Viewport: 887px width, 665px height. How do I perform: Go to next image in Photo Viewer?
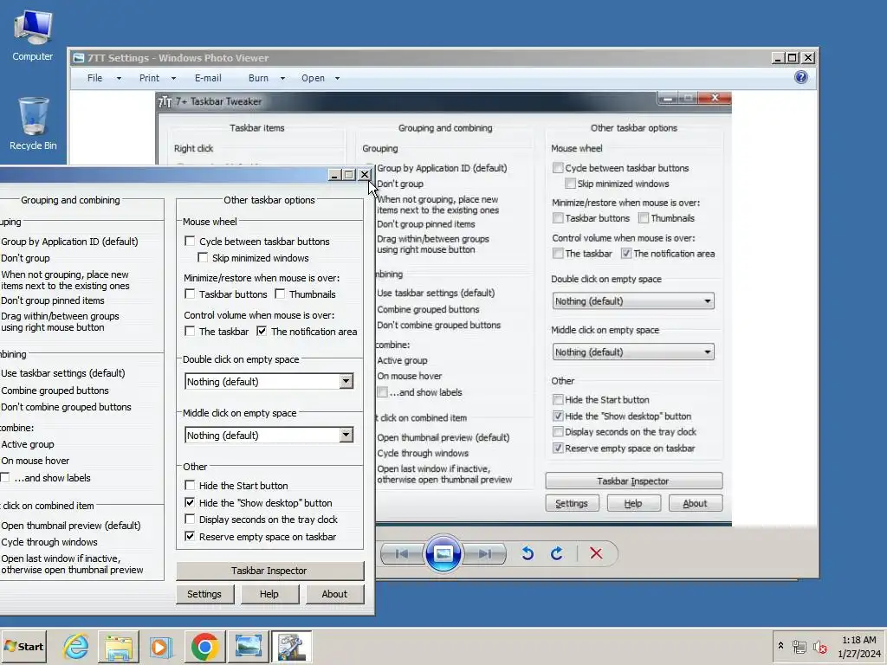[485, 553]
